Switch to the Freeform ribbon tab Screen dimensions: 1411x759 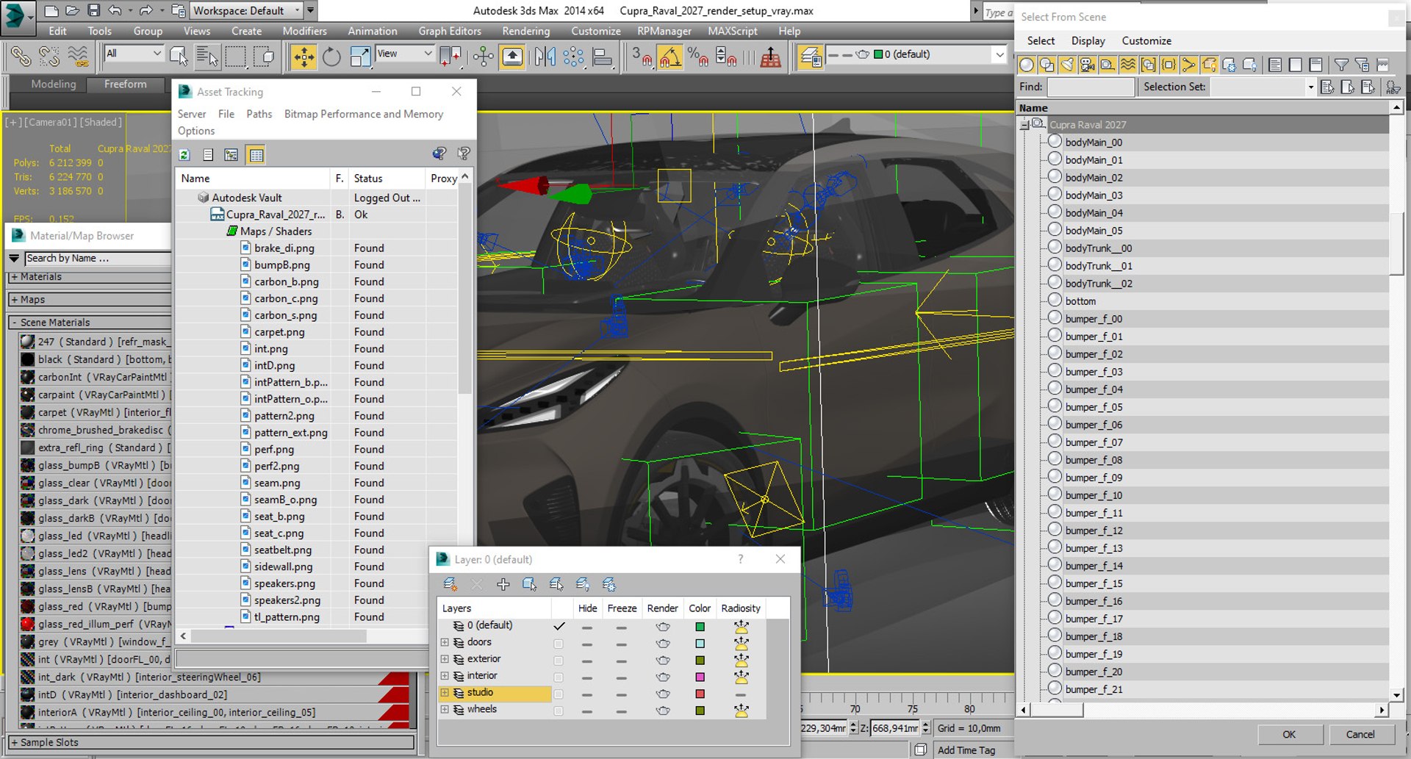pos(125,84)
